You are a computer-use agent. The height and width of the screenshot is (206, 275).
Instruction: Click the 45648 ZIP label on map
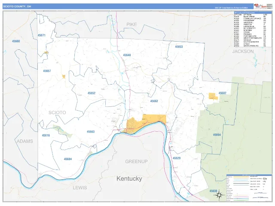127,55
